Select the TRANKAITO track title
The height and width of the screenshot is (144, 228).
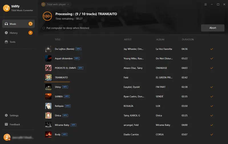click(61, 77)
